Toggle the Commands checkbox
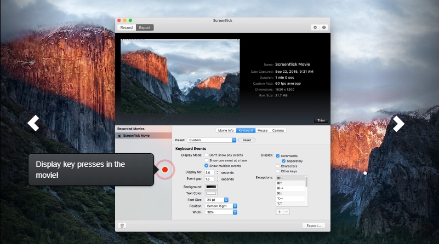Viewport: 439px width, 244px height. coord(278,156)
